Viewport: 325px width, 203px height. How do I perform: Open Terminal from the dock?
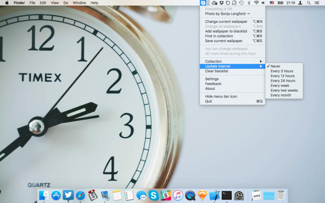pyautogui.click(x=227, y=195)
